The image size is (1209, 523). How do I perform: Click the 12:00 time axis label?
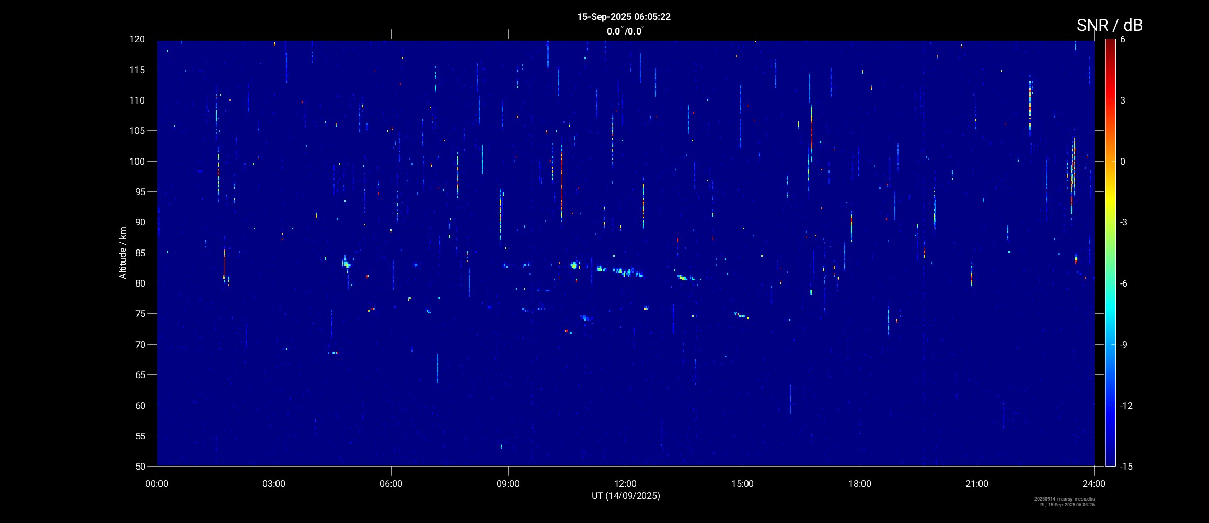click(625, 484)
